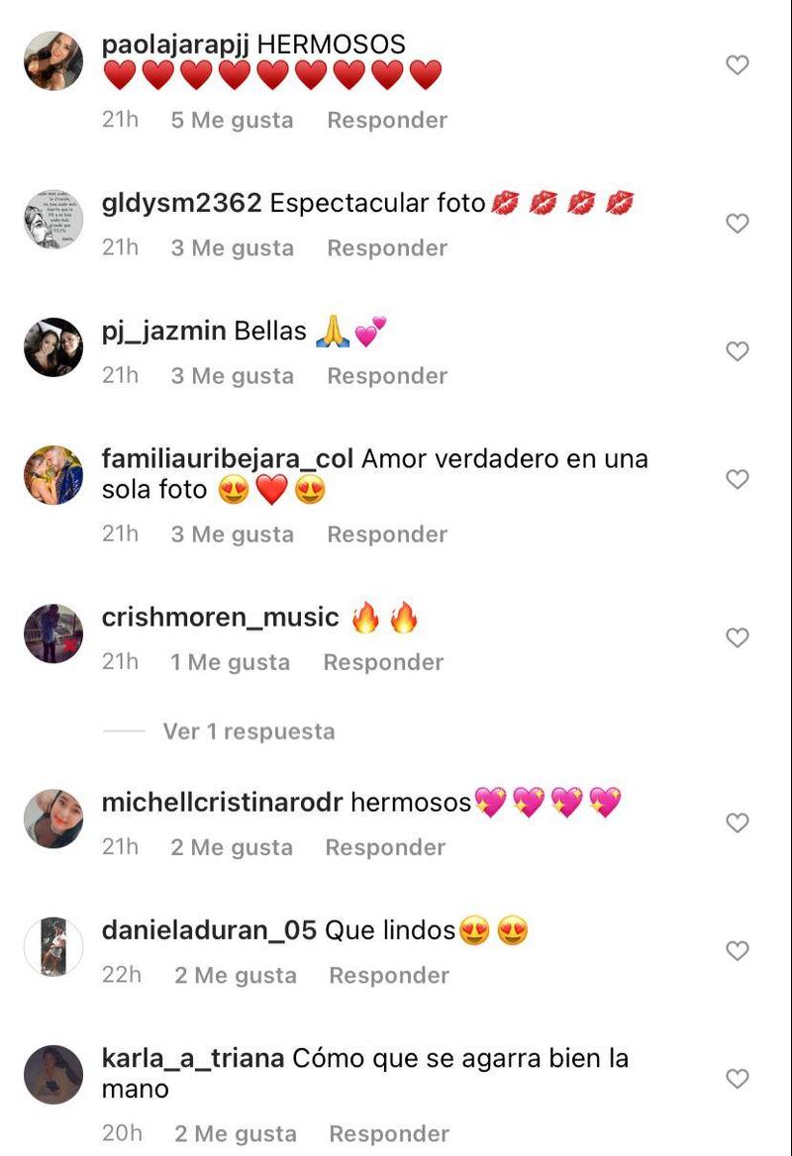Expand Ver 1 respuesta under crishmoren_music

tap(248, 731)
